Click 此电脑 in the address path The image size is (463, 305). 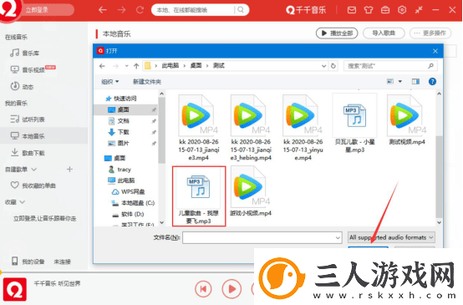point(170,65)
